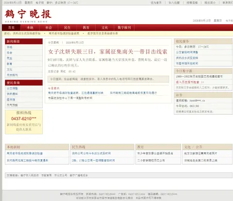Open the brief 南关老市场消防检查结束 三处通道重新划线
Image resolution: width=233 pixels, height=201 pixels.
pos(76,93)
